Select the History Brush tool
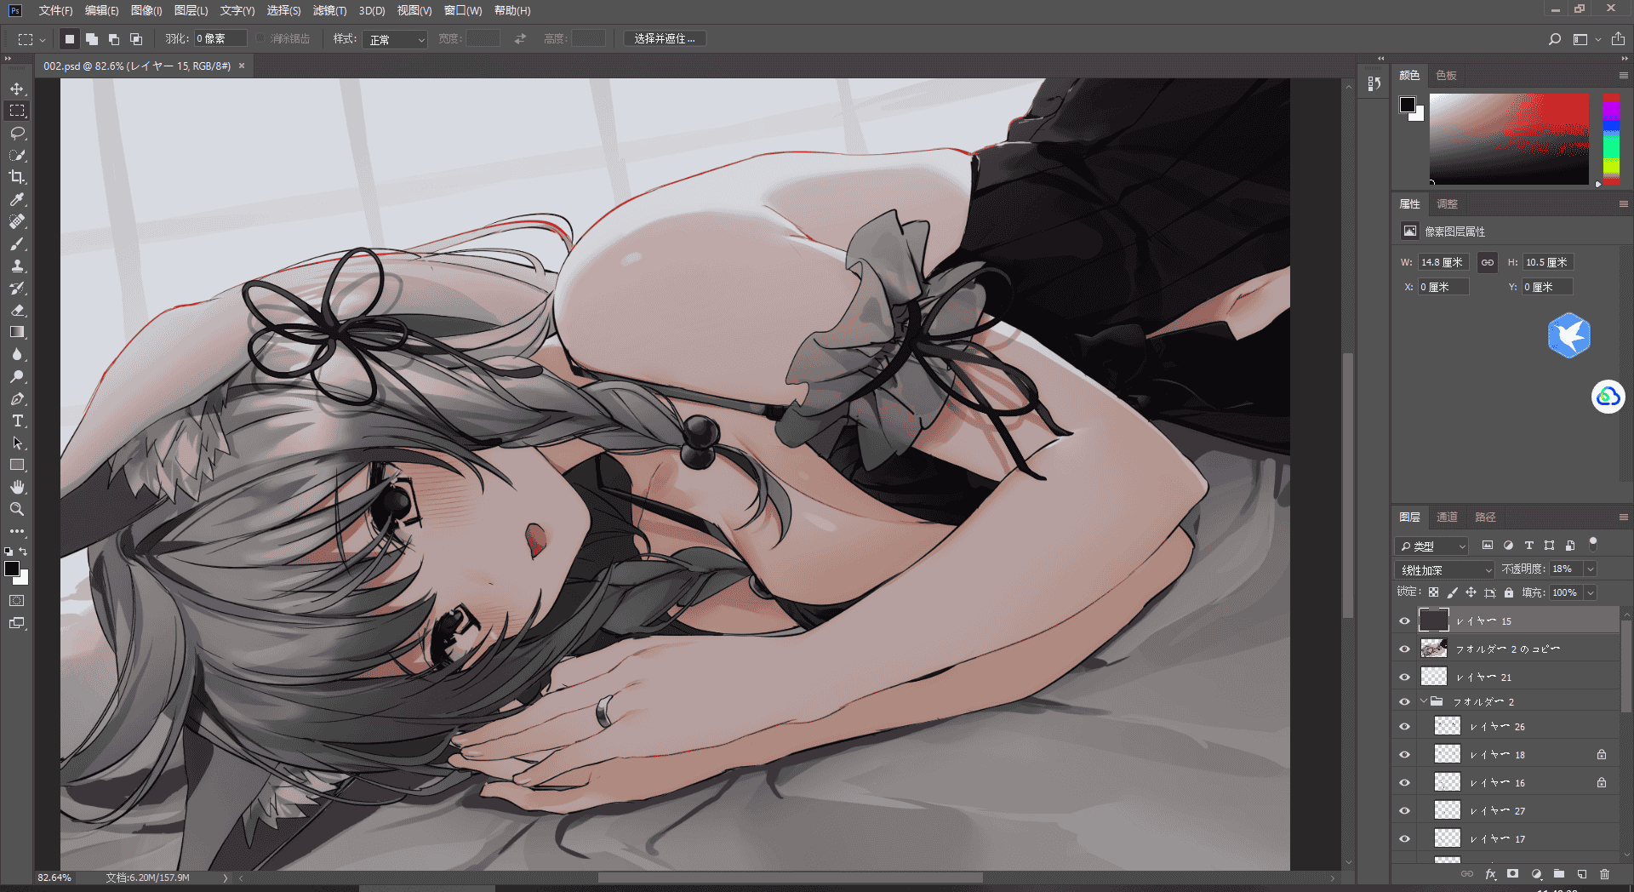 [17, 288]
